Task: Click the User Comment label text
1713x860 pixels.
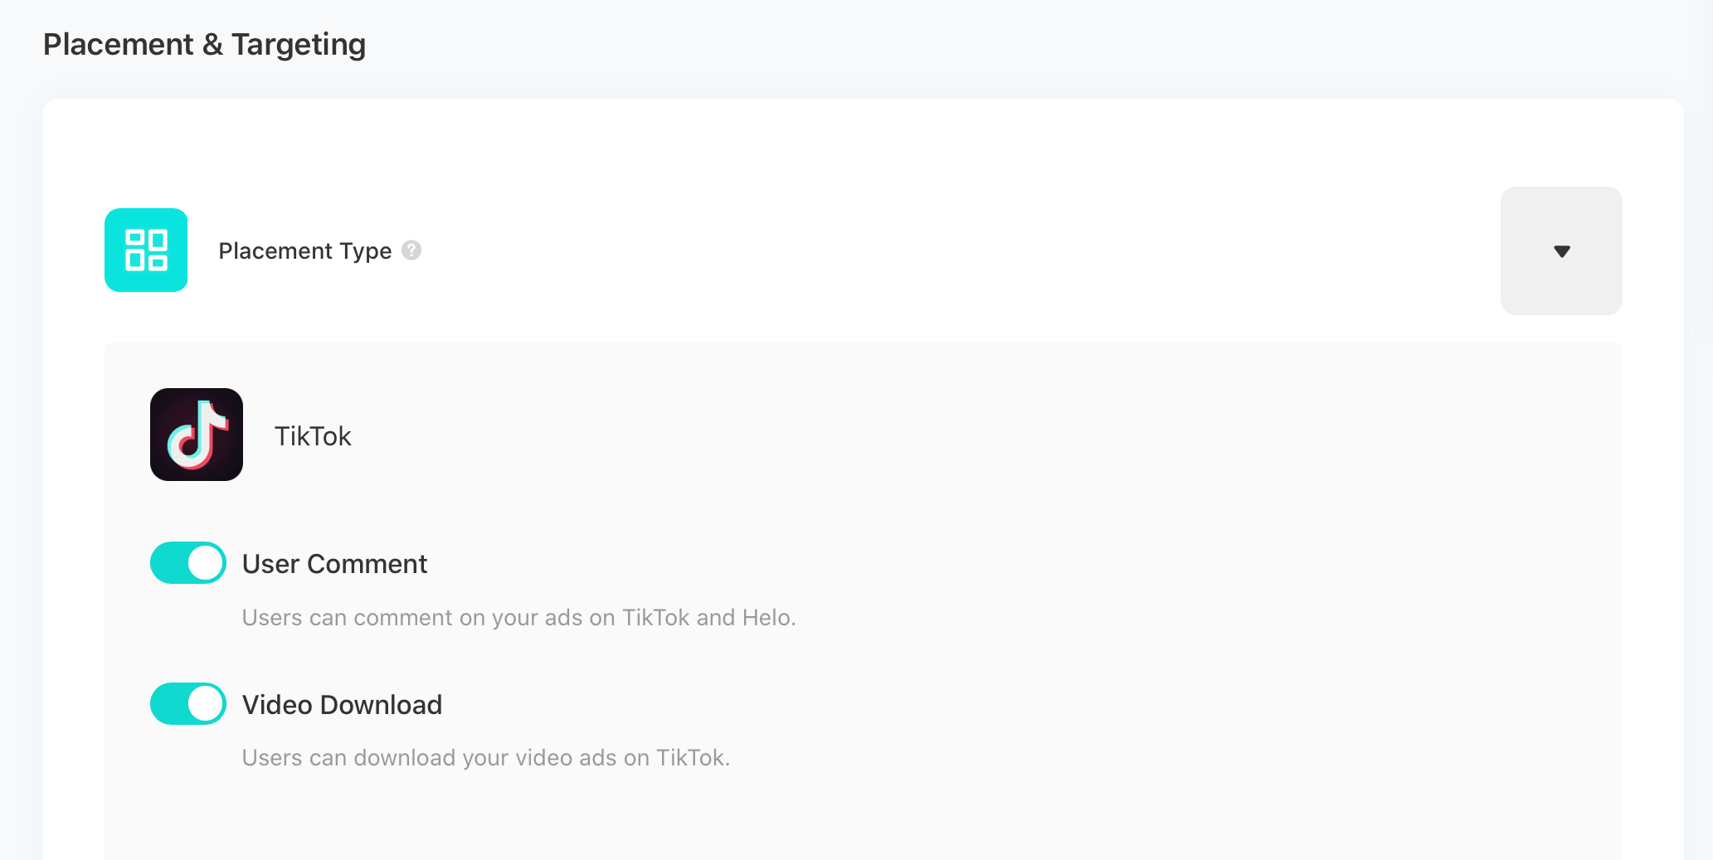Action: (334, 564)
